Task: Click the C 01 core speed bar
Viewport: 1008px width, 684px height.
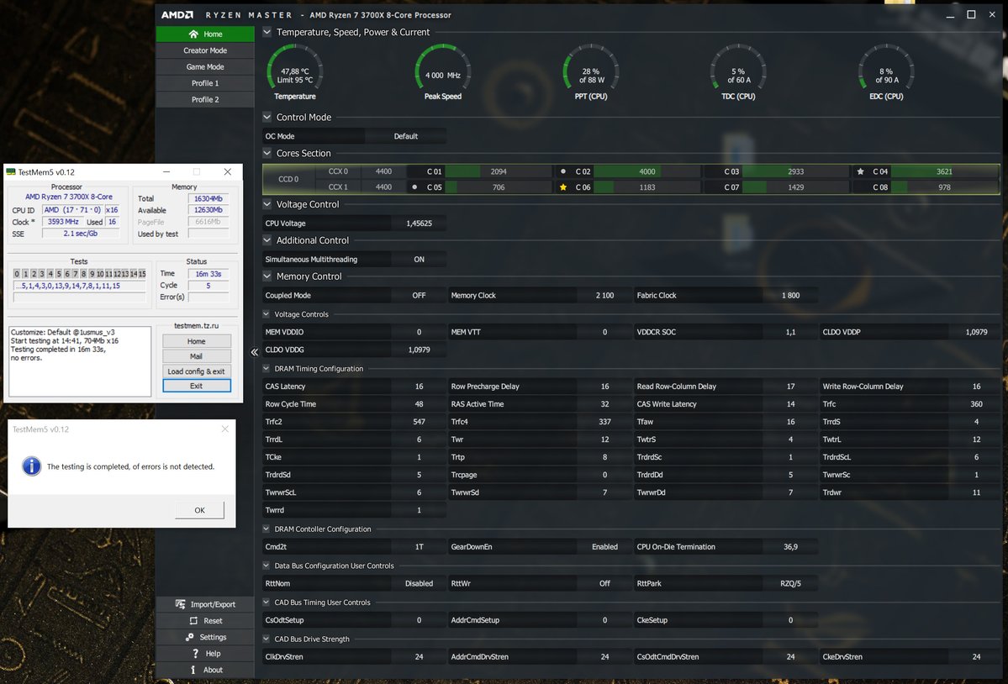Action: [x=499, y=171]
